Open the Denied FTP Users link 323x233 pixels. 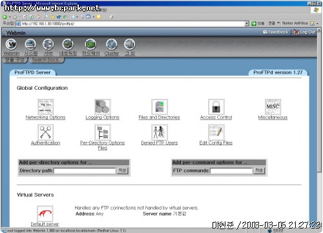click(x=160, y=143)
